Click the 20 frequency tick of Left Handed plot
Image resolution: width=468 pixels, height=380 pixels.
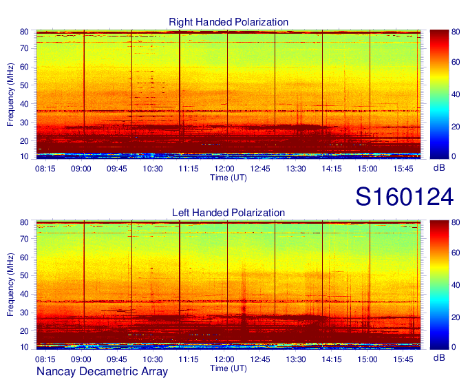click(x=24, y=331)
